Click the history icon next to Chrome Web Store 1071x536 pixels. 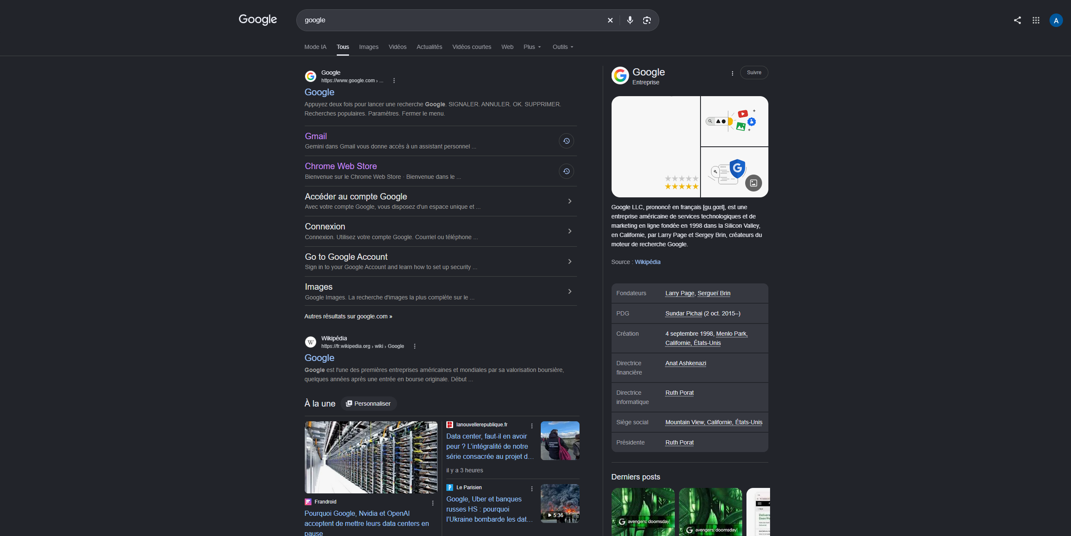[566, 171]
